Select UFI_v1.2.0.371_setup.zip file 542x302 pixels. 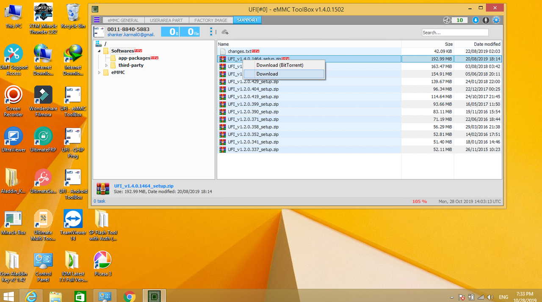point(253,119)
